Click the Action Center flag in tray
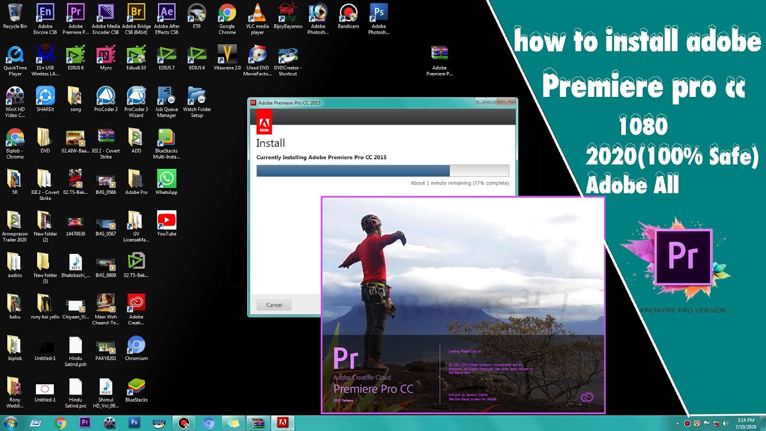The width and height of the screenshot is (766, 431). tap(707, 424)
